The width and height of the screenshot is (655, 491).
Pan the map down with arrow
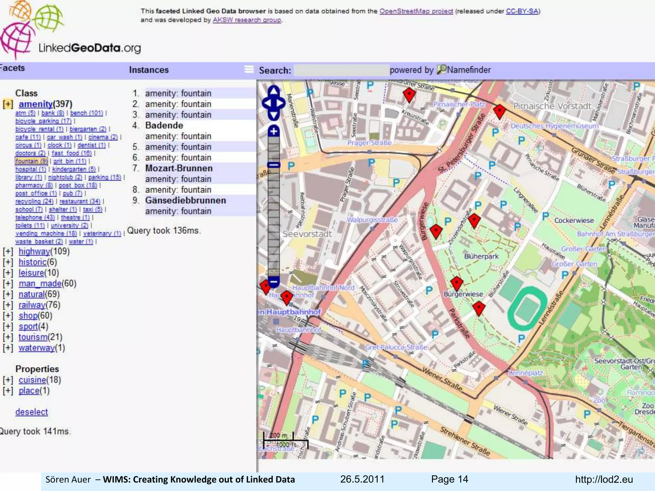pos(273,115)
